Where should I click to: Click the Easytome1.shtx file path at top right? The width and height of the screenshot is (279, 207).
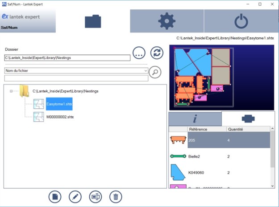(x=225, y=38)
